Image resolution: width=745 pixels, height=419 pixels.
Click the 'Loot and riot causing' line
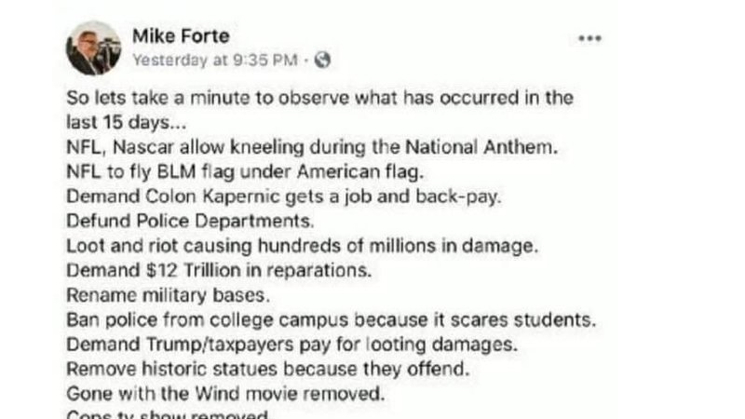[302, 246]
